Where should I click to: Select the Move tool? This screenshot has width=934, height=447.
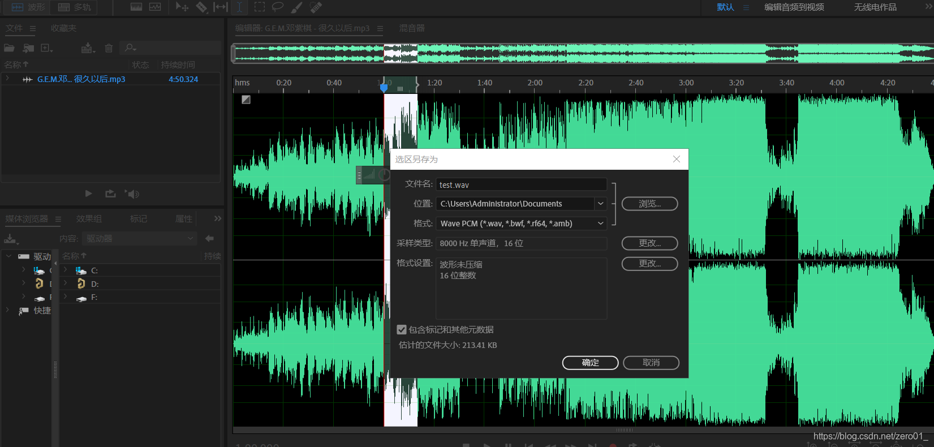click(x=182, y=7)
